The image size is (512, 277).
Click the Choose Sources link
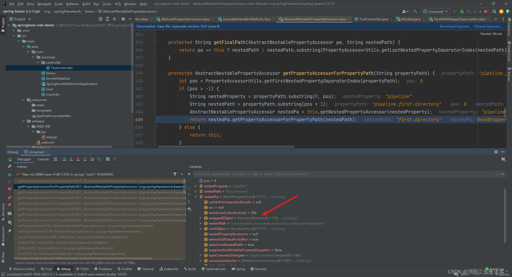pos(488,26)
